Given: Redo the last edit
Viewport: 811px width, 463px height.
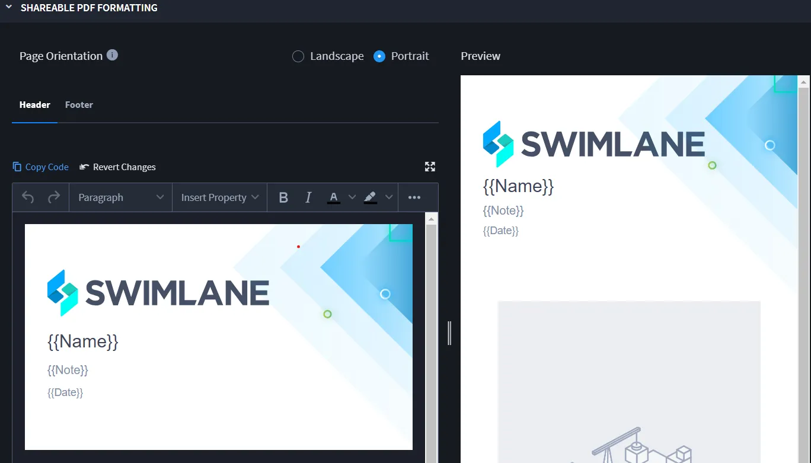Looking at the screenshot, I should pos(54,197).
